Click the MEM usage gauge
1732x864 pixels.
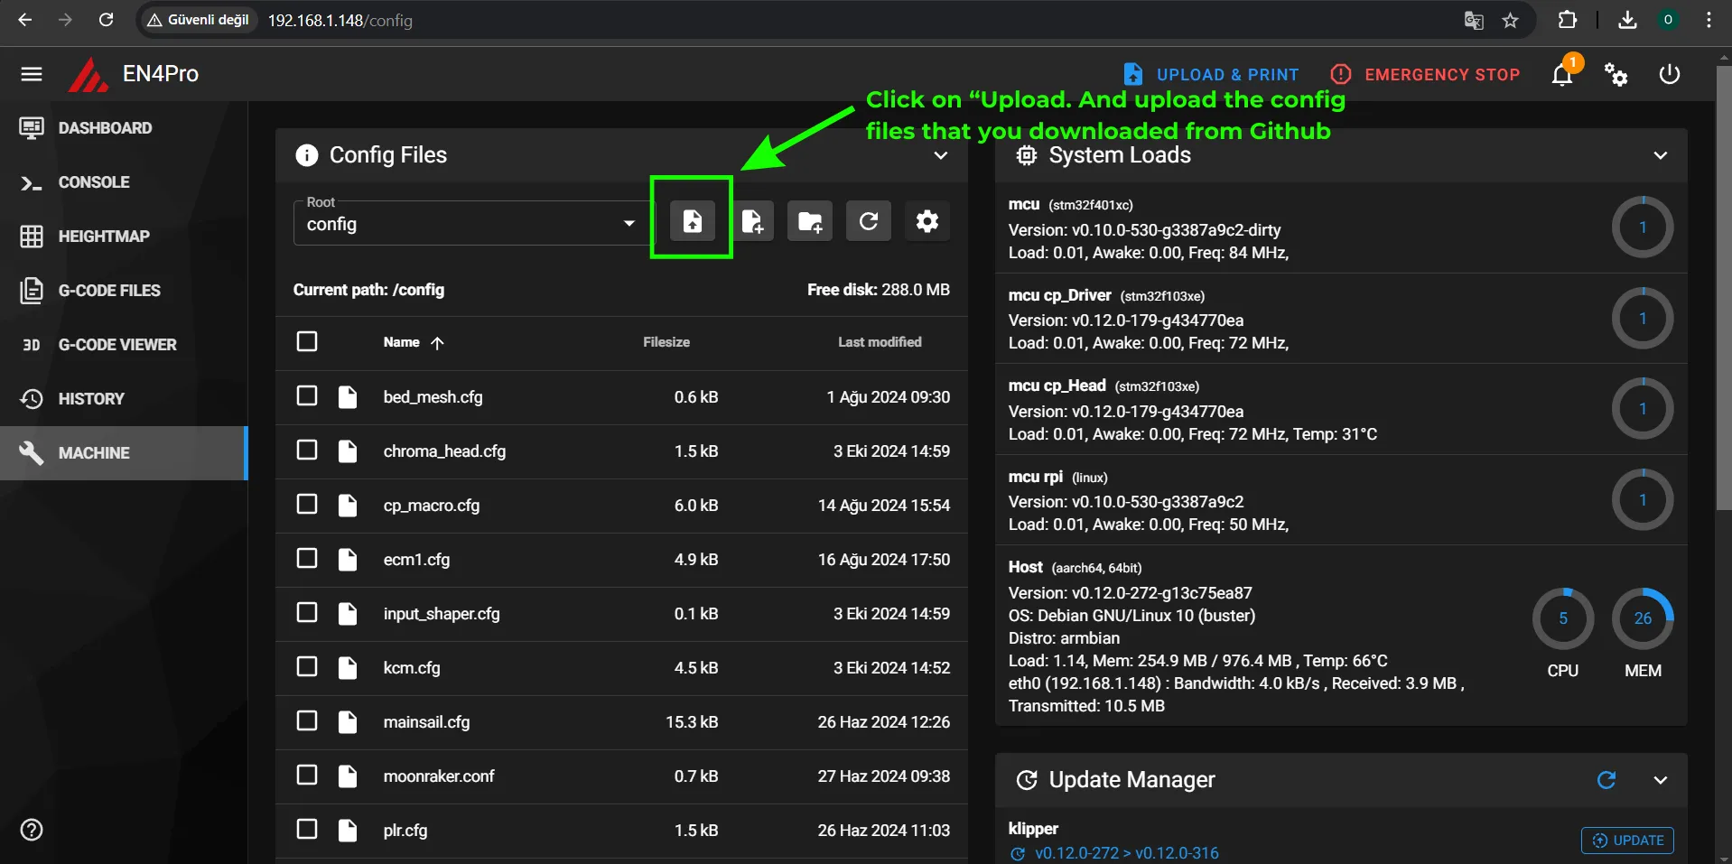[1643, 618]
